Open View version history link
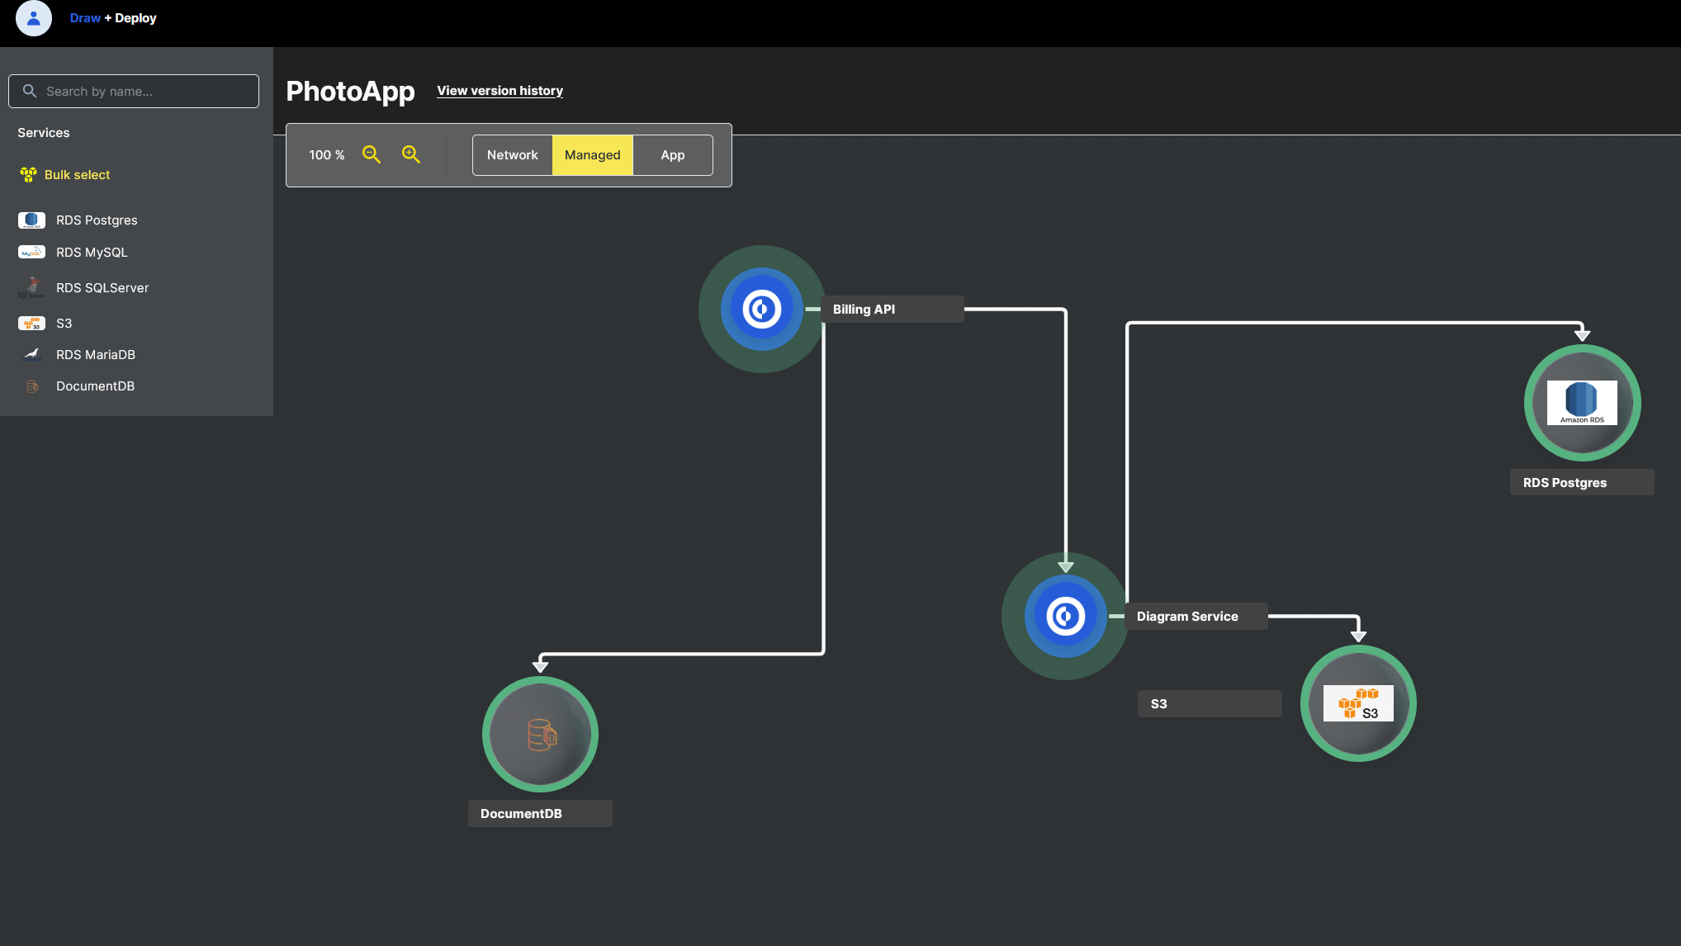The height and width of the screenshot is (946, 1681). click(x=500, y=91)
